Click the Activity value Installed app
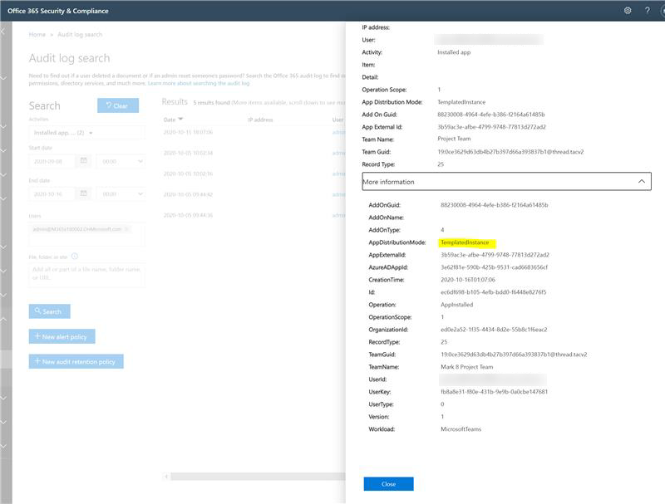Image resolution: width=665 pixels, height=504 pixels. pyautogui.click(x=454, y=52)
